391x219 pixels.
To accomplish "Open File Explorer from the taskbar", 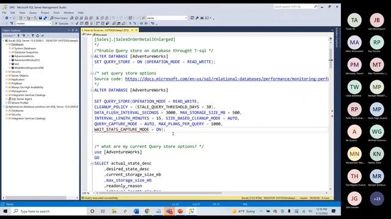I will pos(114,211).
